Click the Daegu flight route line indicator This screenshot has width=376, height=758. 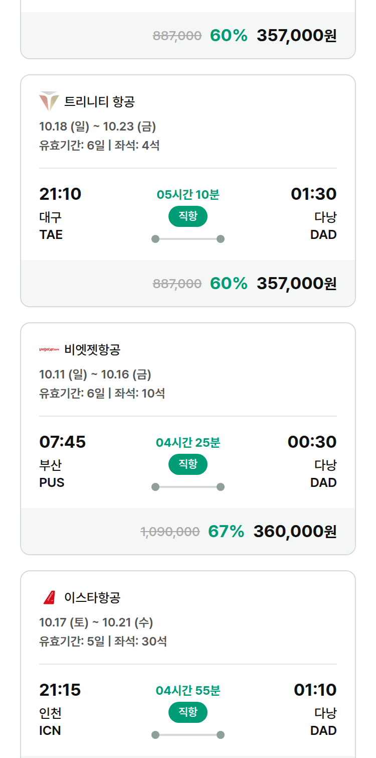click(188, 239)
